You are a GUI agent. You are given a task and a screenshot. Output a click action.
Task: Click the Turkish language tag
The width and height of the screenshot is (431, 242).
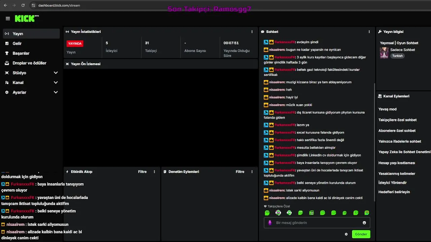397,56
